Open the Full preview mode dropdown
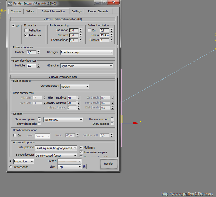 pos(63,120)
